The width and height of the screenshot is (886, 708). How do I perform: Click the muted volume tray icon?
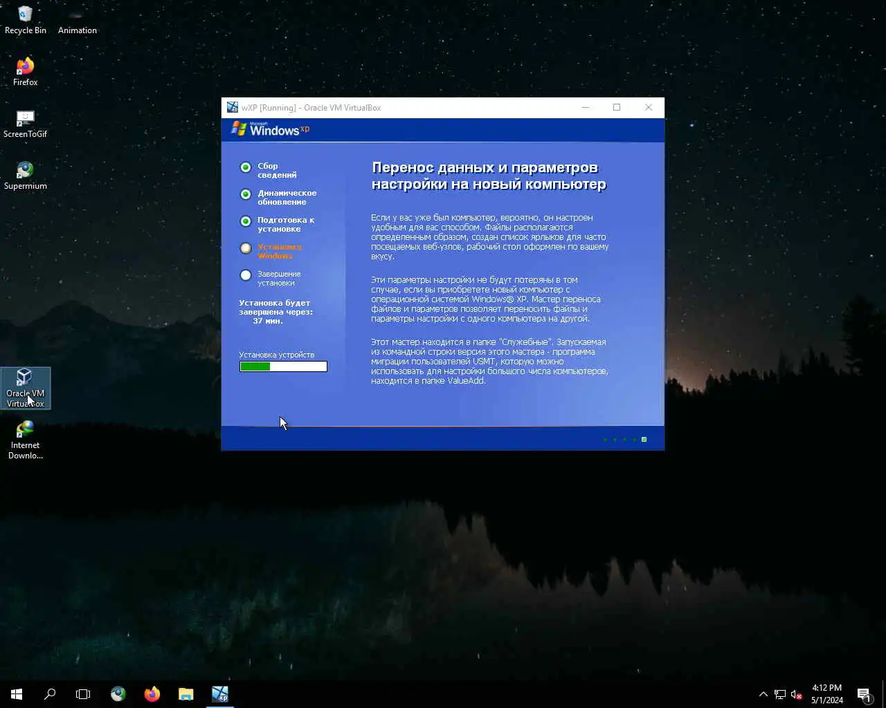click(797, 694)
